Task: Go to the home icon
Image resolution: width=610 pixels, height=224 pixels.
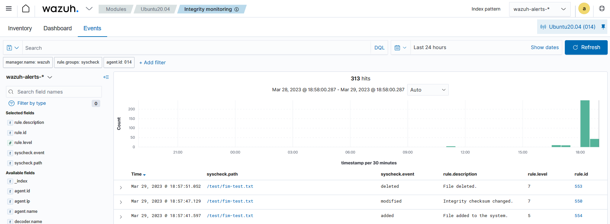Action: [26, 9]
